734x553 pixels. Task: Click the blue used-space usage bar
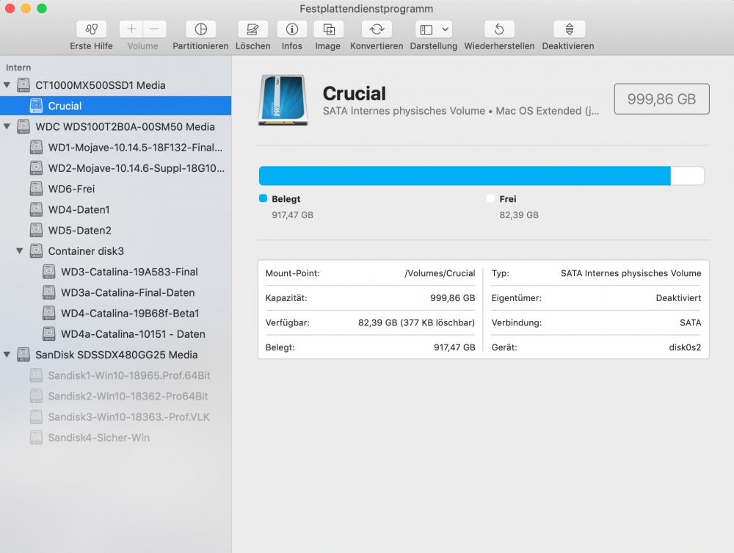465,176
